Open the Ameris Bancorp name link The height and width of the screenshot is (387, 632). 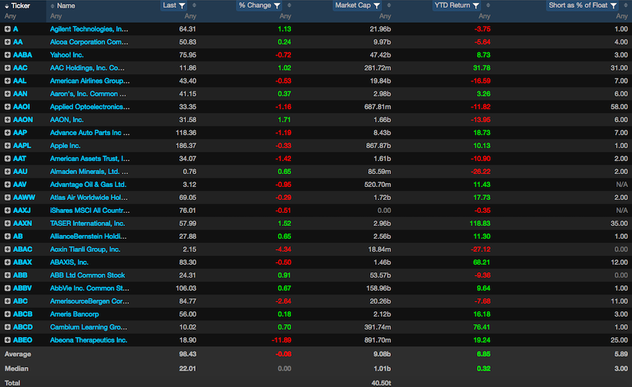point(75,314)
